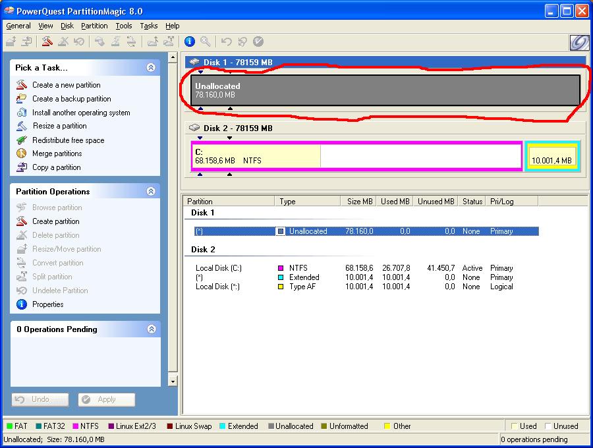Viewport: 593px width, 448px height.
Task: Click the Apply button below Operations Pending
Action: tap(106, 399)
